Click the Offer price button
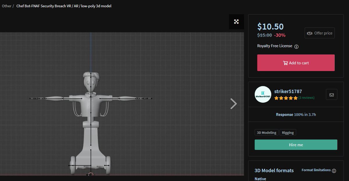Screen dimensions: 349x181 pos(320,33)
